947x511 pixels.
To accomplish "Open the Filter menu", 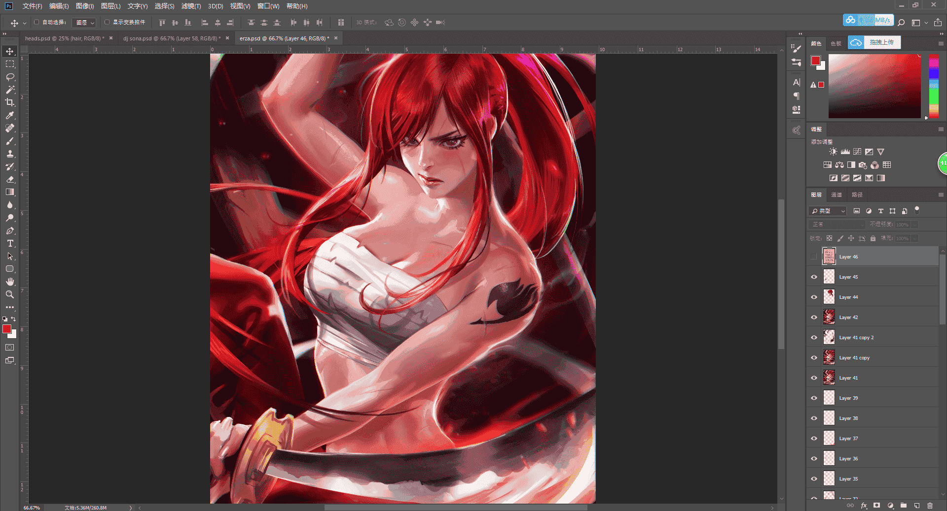I will pyautogui.click(x=191, y=6).
